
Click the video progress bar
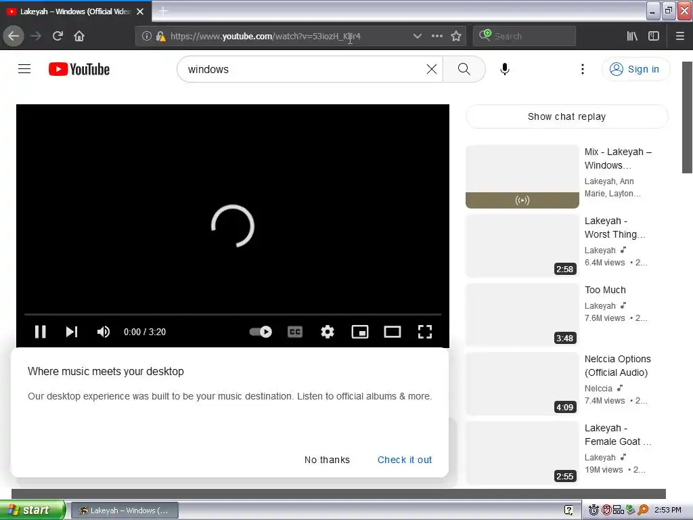[233, 314]
